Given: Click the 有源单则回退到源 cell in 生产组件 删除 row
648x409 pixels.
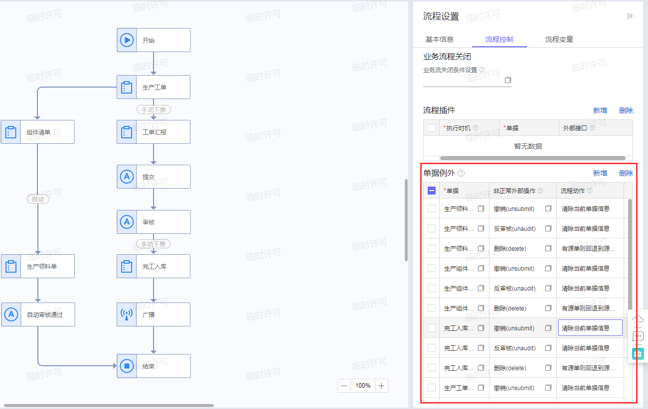Looking at the screenshot, I should pos(590,308).
